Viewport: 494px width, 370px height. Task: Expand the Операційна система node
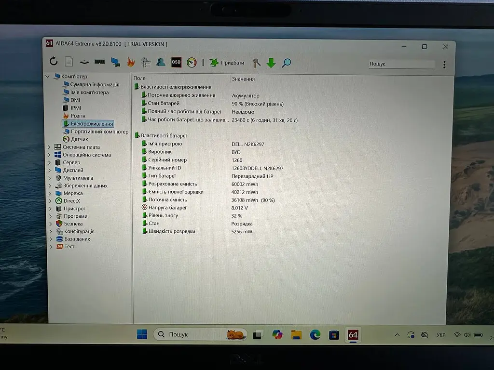pyautogui.click(x=50, y=155)
